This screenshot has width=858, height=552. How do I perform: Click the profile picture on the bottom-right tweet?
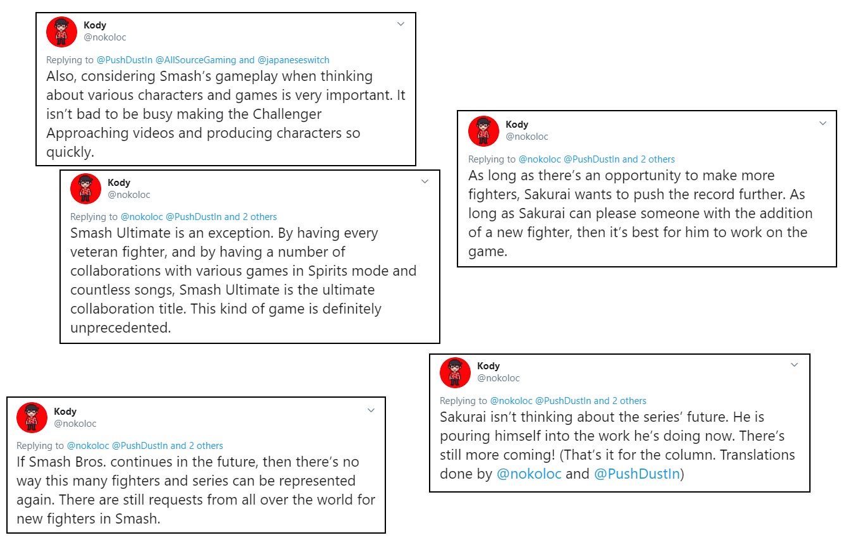click(x=454, y=372)
